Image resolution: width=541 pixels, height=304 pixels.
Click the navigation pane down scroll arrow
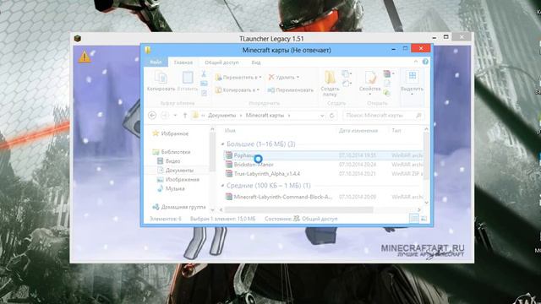[x=212, y=209]
